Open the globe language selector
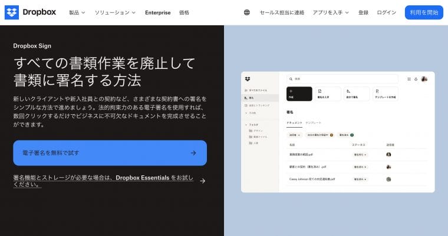Viewport: 448px width, 236px height. click(246, 12)
